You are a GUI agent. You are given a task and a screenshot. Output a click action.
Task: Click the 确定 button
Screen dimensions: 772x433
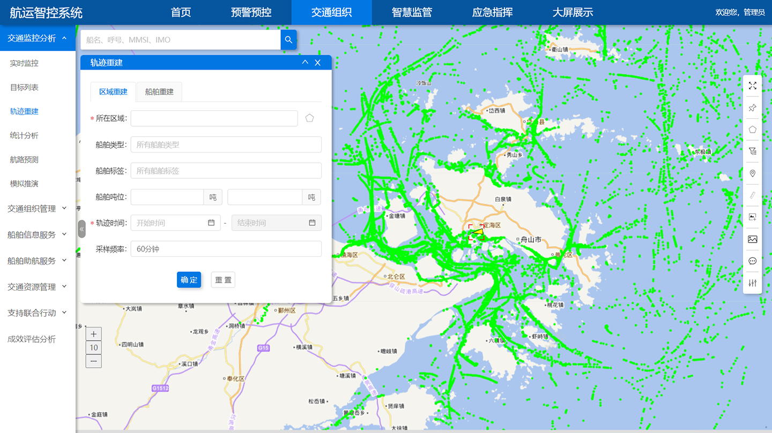pyautogui.click(x=189, y=280)
